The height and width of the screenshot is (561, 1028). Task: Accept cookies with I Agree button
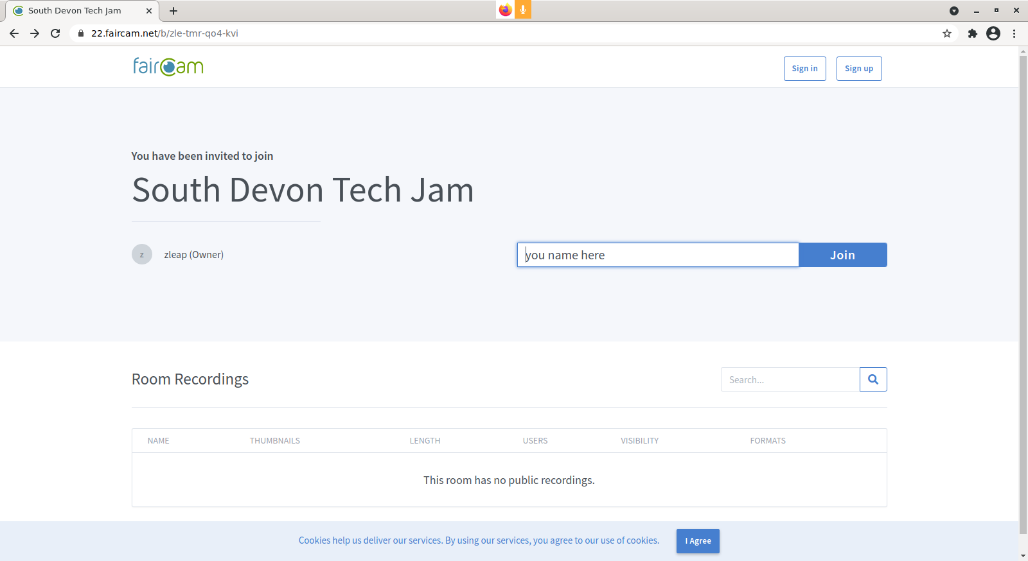(x=698, y=541)
